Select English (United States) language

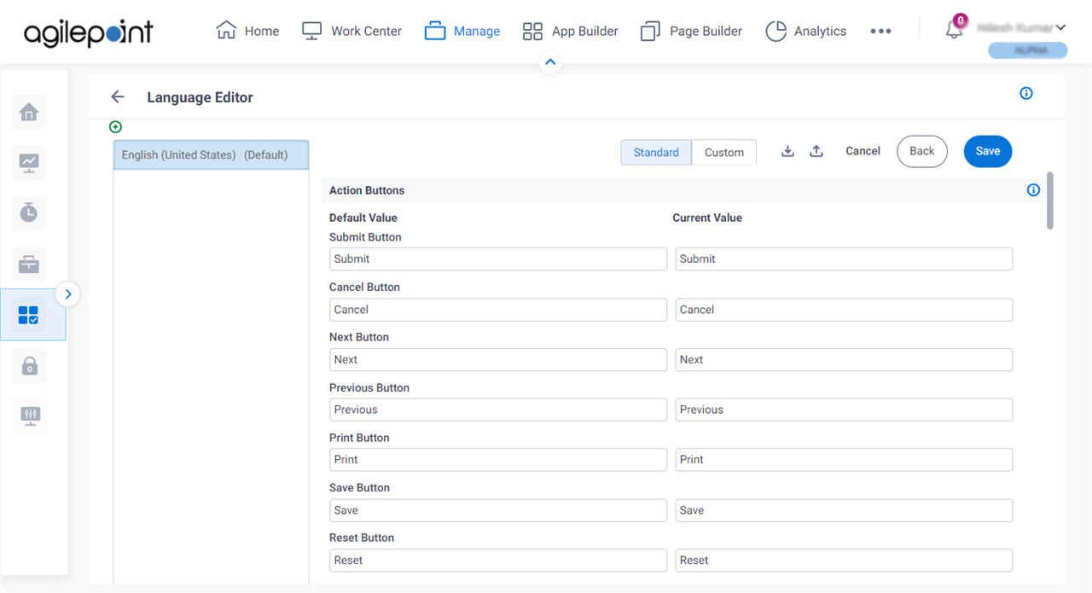(211, 155)
